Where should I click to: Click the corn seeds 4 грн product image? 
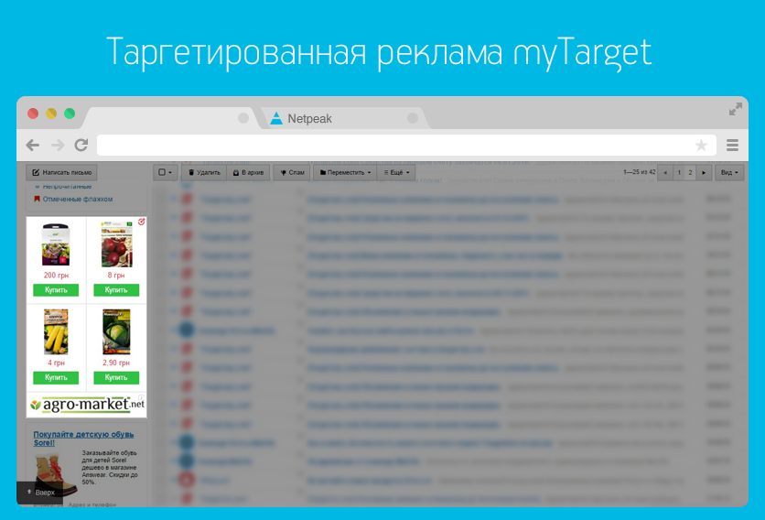pos(56,331)
